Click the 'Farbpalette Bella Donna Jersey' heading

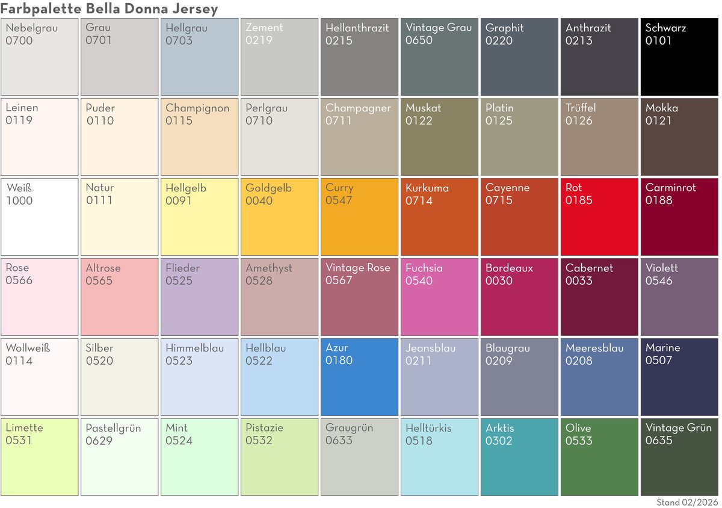click(x=110, y=9)
